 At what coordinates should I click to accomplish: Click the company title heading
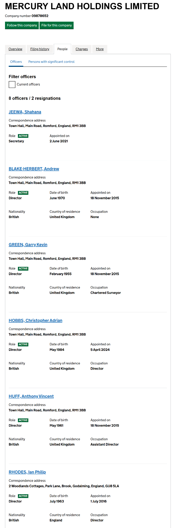click(82, 6)
